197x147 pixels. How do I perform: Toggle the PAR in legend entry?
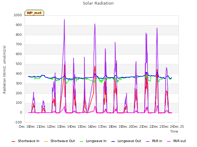click(154, 141)
